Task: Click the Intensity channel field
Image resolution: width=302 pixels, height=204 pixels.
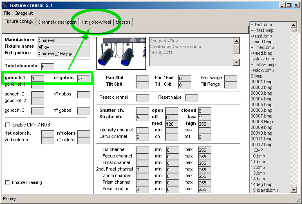Action: pos(142,131)
